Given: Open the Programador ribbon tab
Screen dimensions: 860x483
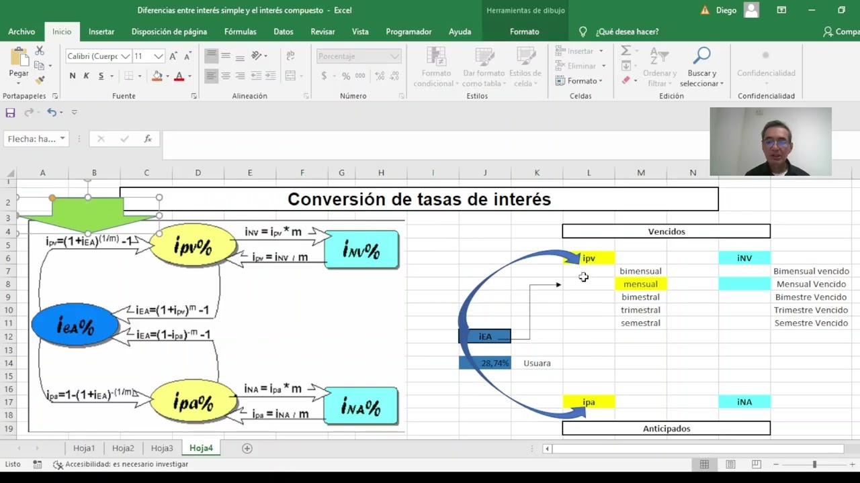Looking at the screenshot, I should pyautogui.click(x=408, y=32).
